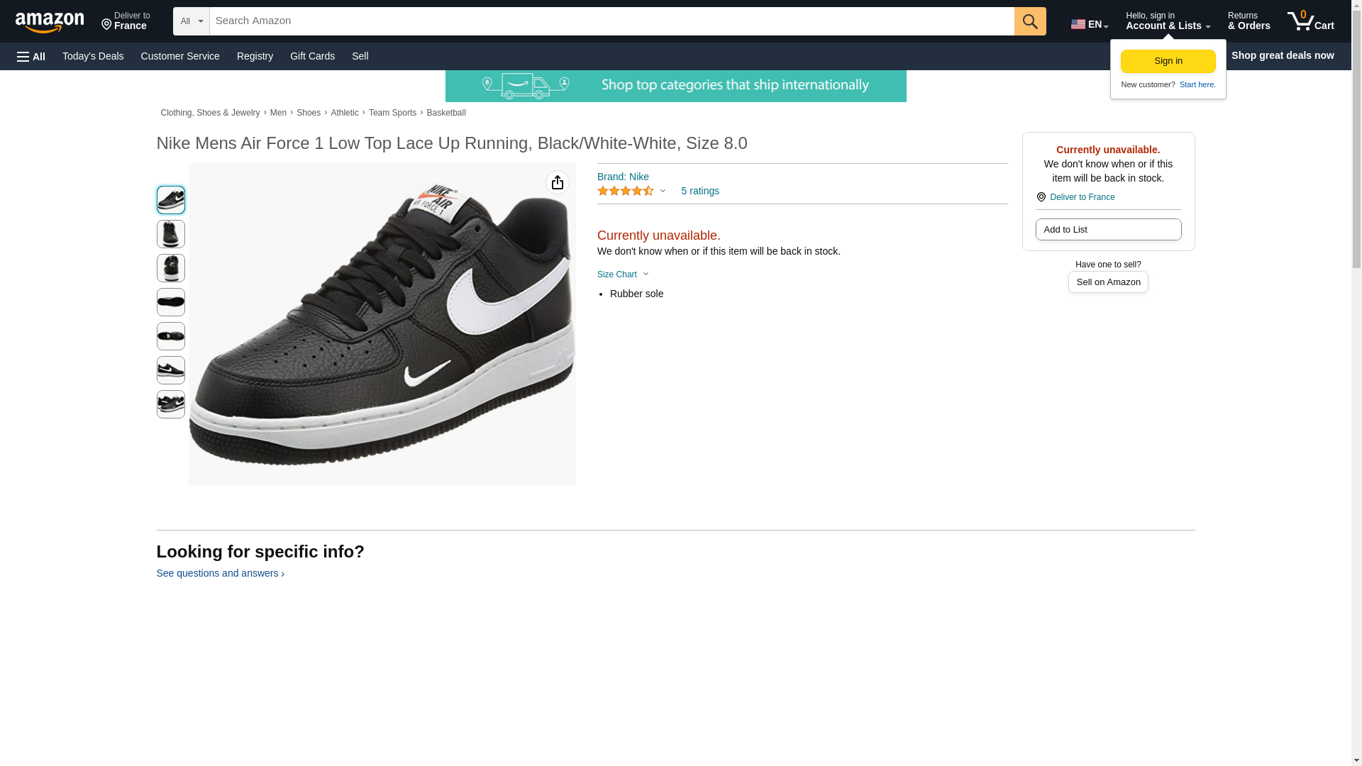Open the search category All dropdown
The image size is (1362, 766).
[191, 21]
